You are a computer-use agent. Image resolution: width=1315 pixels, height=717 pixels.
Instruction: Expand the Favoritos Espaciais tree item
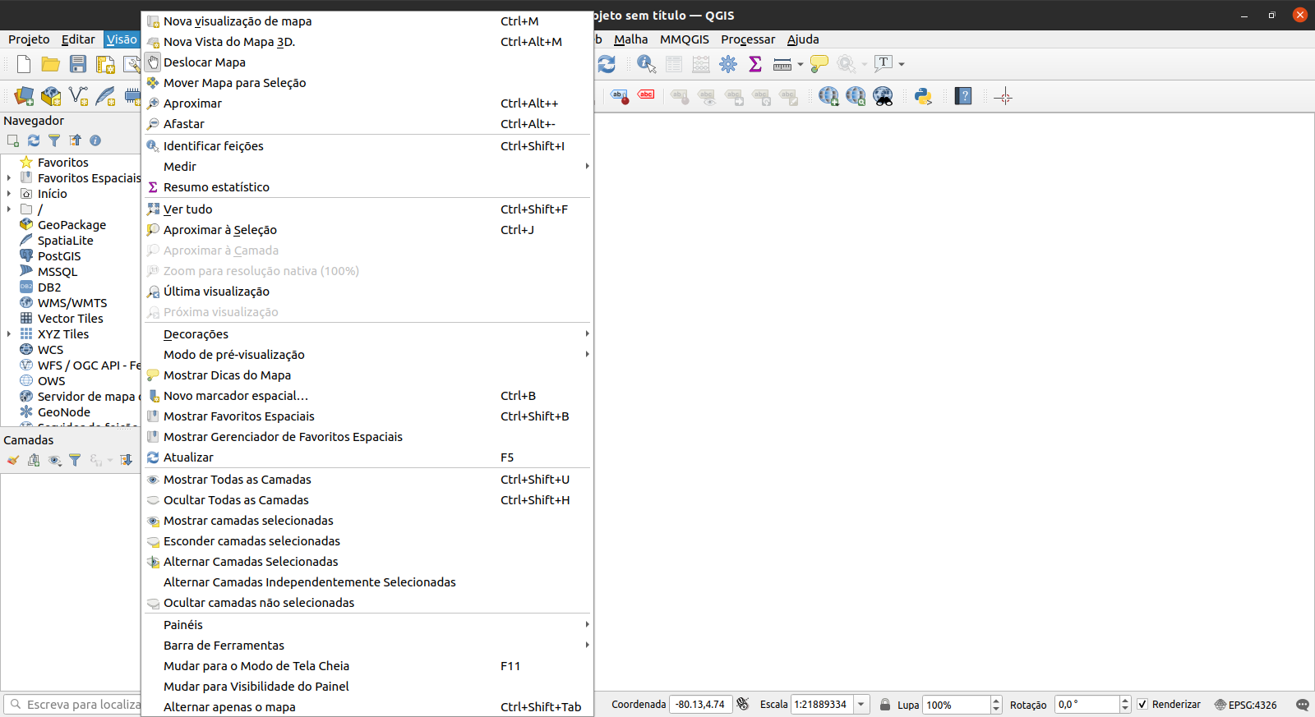(x=9, y=178)
